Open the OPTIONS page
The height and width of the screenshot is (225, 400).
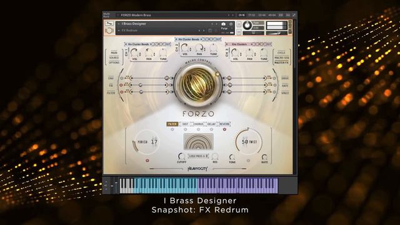[114, 62]
